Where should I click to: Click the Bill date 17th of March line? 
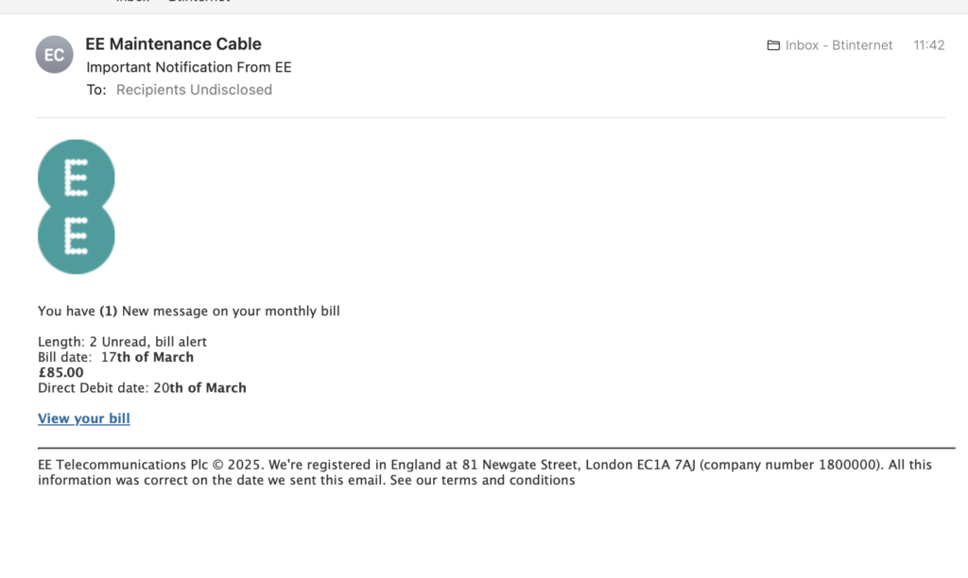[x=115, y=357]
